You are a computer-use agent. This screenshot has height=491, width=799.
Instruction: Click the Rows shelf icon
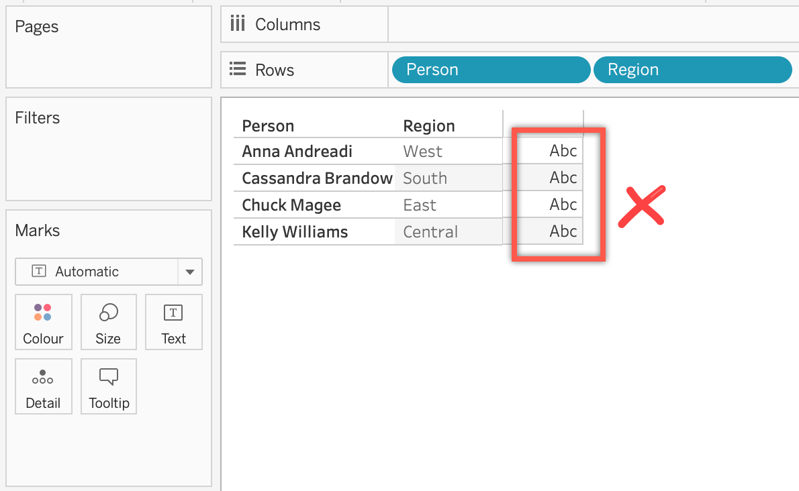[x=237, y=70]
